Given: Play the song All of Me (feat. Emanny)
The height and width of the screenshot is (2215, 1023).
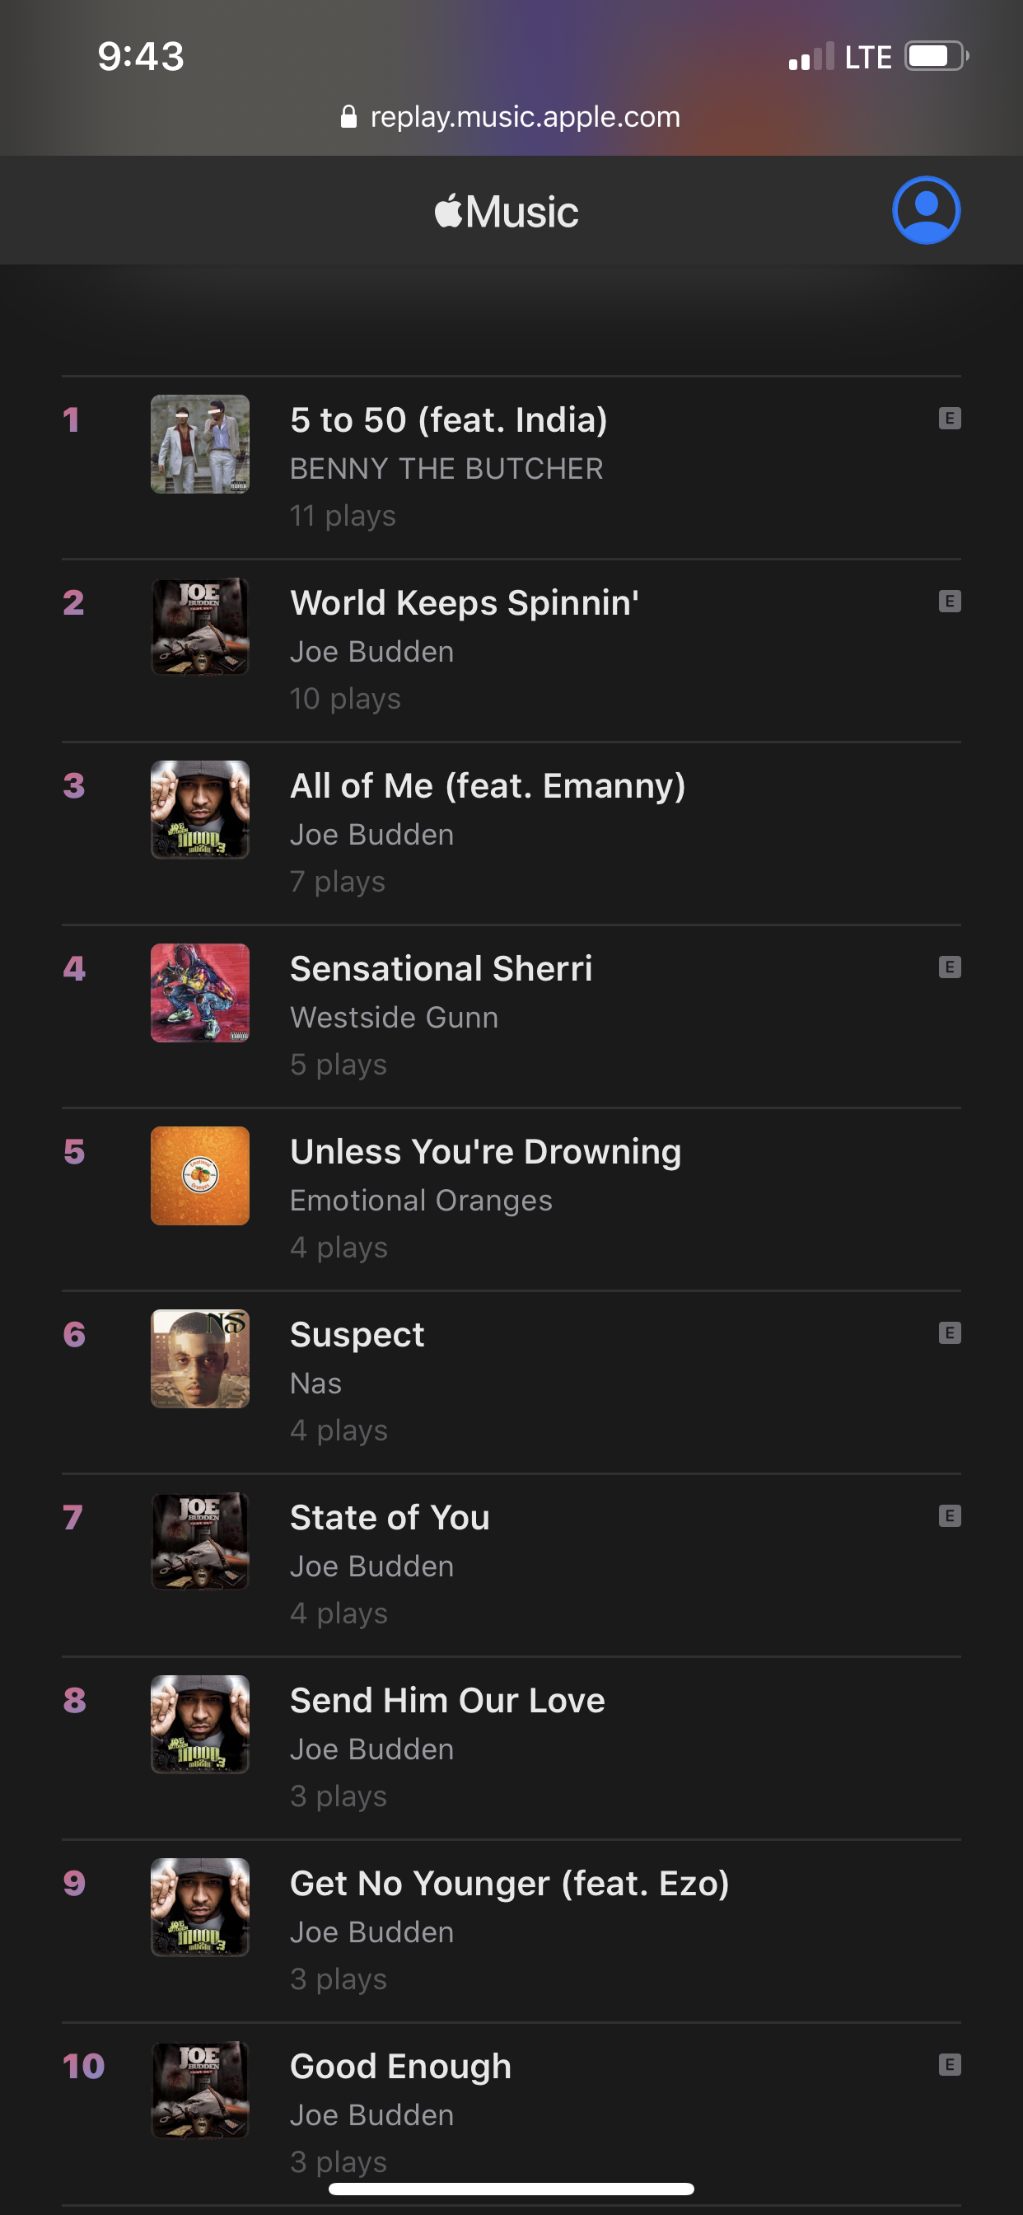Looking at the screenshot, I should (488, 786).
